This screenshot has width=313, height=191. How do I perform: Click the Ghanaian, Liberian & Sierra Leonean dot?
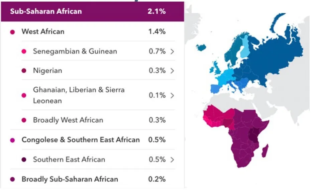click(x=24, y=95)
